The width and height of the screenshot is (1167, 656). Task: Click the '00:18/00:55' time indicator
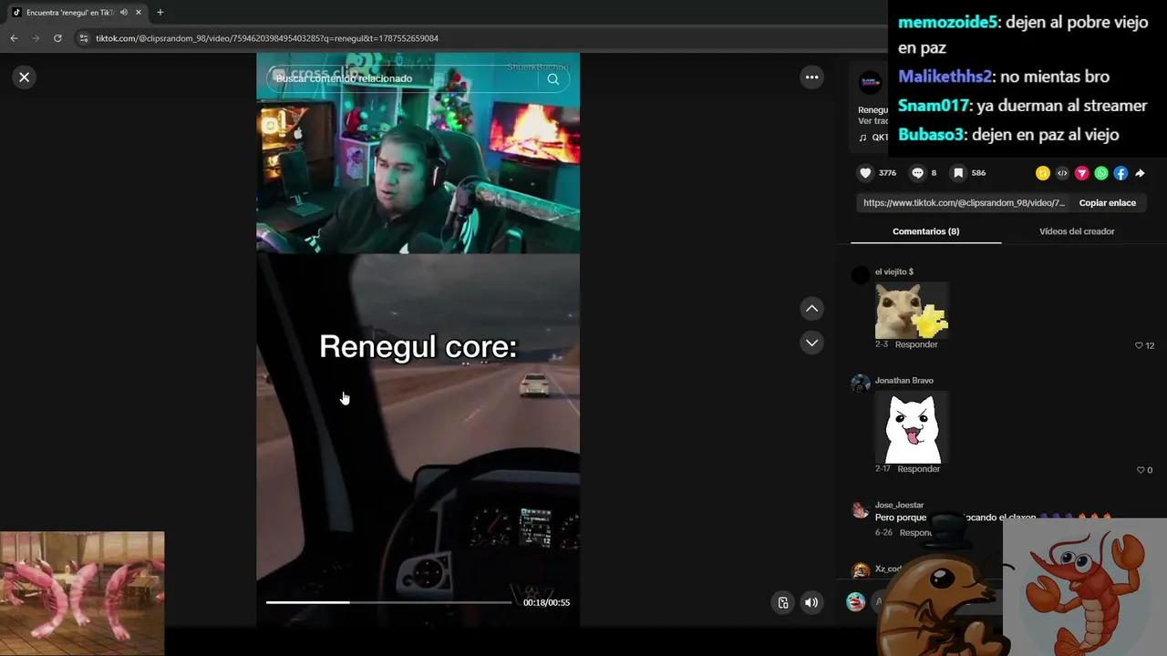[x=546, y=602]
